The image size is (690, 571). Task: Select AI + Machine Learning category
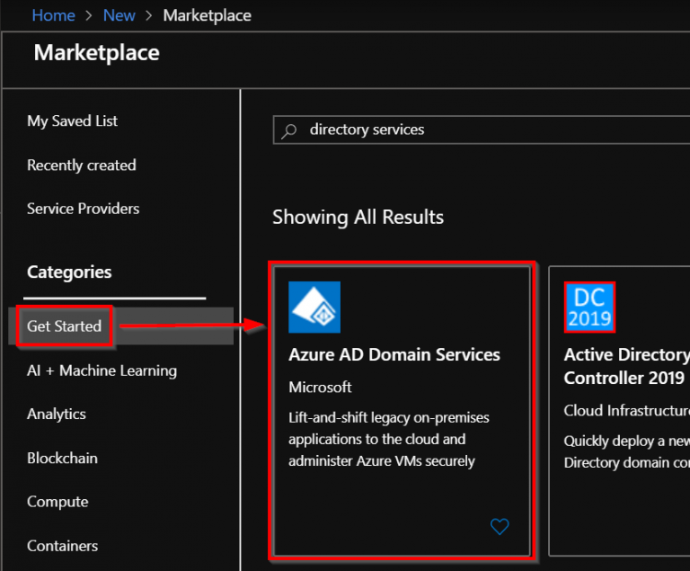(102, 371)
